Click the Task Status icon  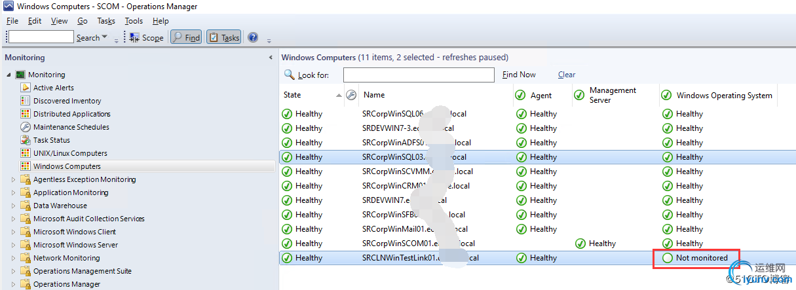(26, 140)
